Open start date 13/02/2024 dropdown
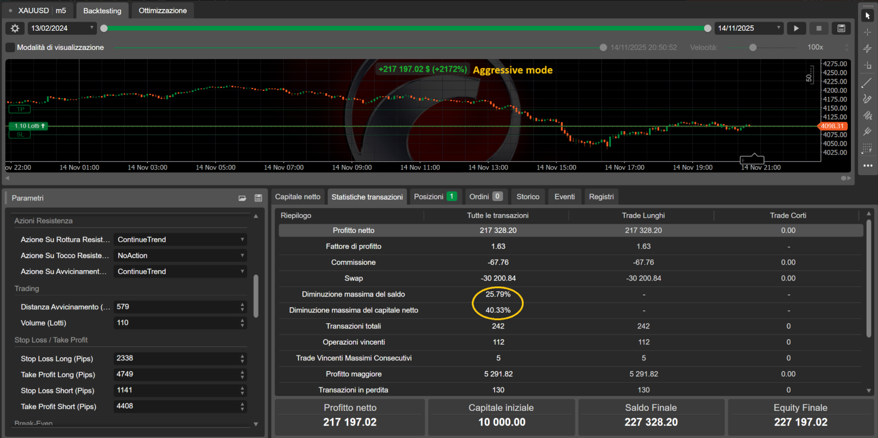878x438 pixels. point(63,28)
